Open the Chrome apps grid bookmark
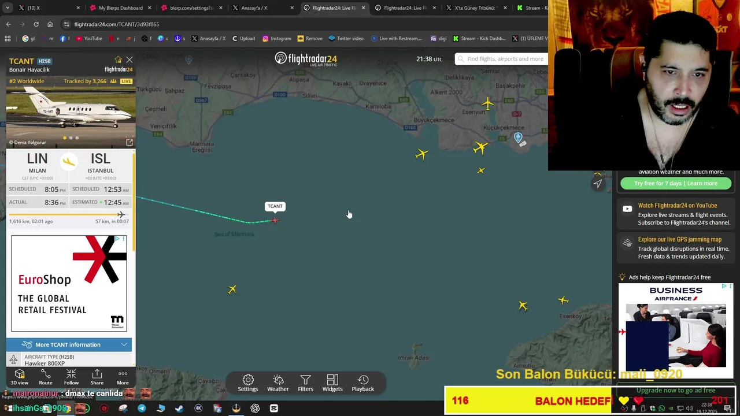This screenshot has width=740, height=416. click(8, 39)
